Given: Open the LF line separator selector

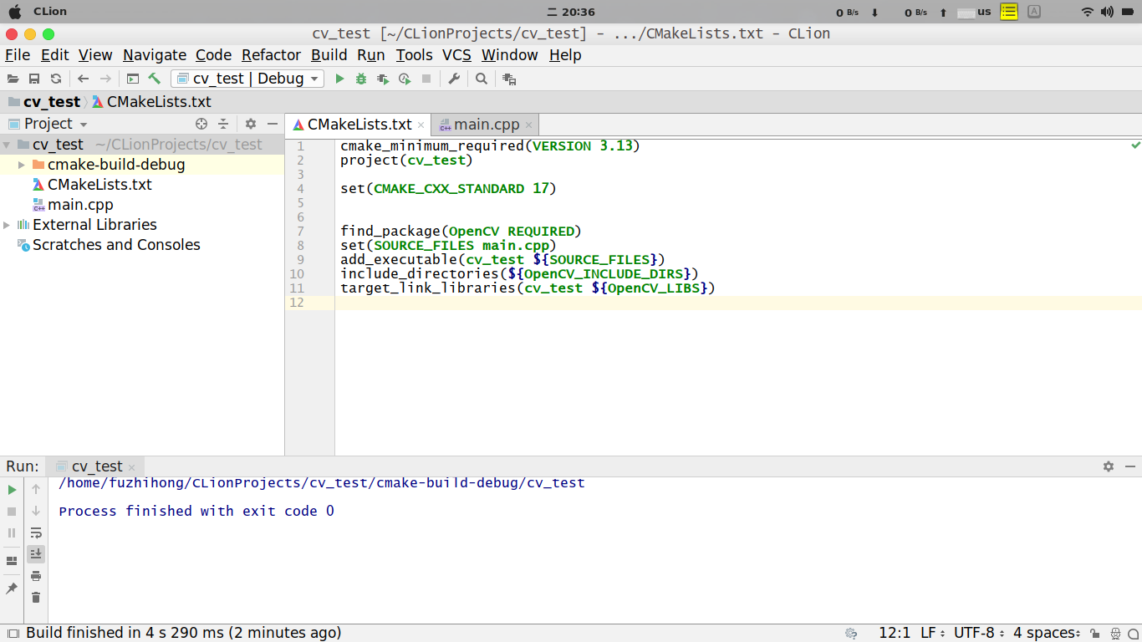Looking at the screenshot, I should coord(933,633).
